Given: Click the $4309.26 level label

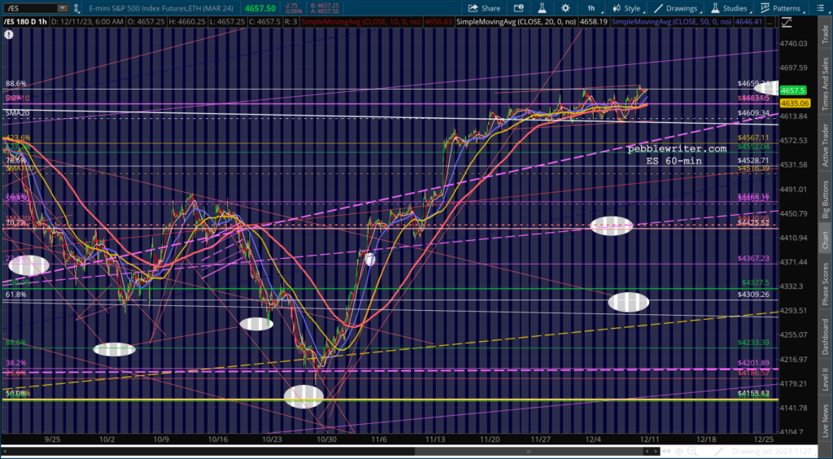Looking at the screenshot, I should [753, 294].
